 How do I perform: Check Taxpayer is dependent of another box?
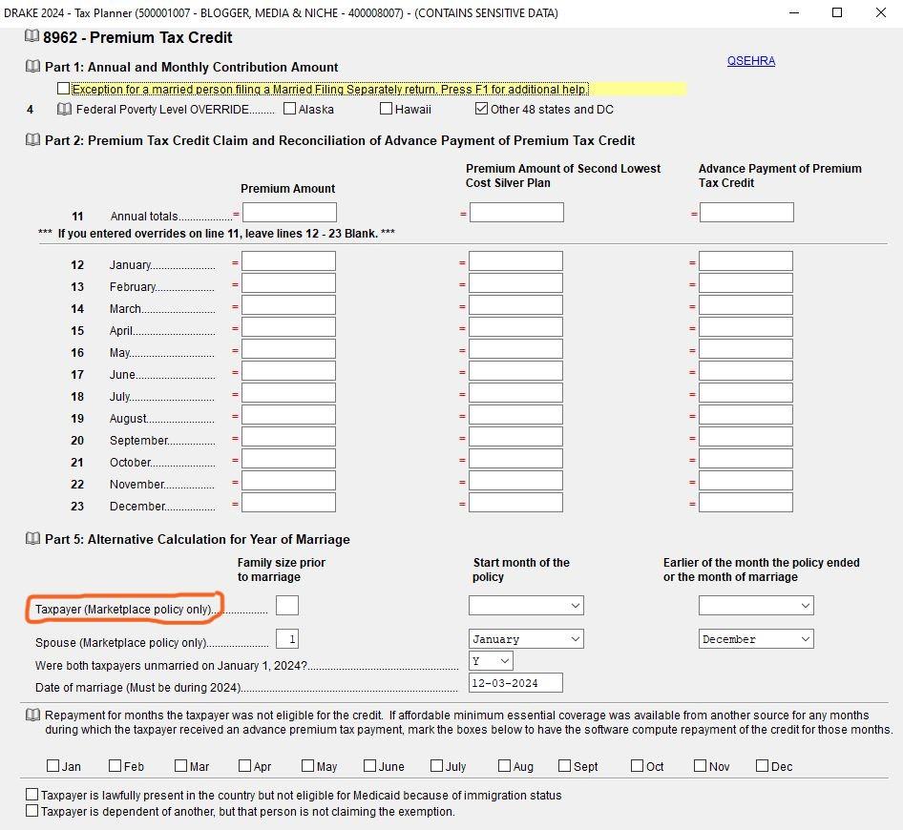click(32, 810)
